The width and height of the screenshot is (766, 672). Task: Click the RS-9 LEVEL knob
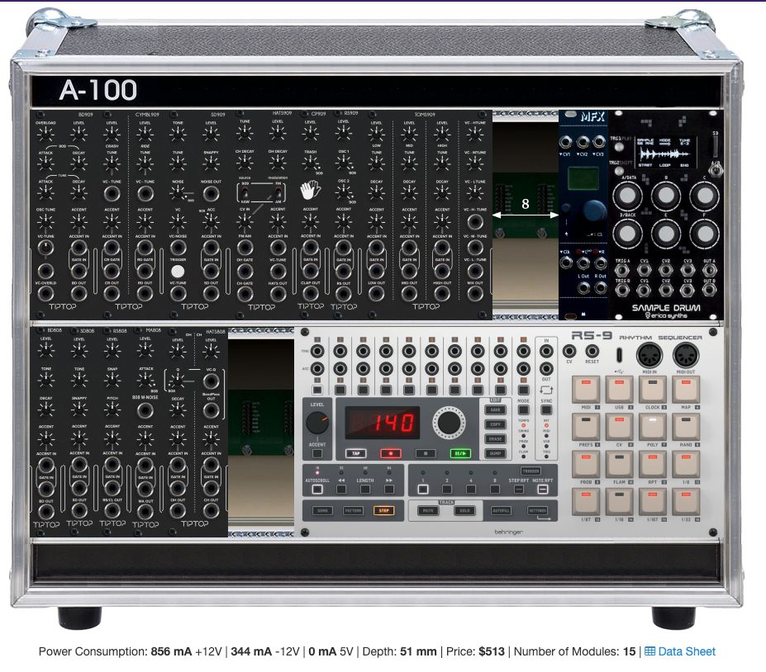tap(317, 423)
